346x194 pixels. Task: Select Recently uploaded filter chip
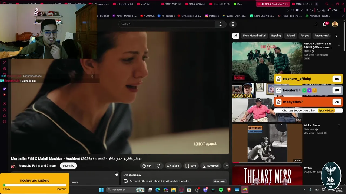pyautogui.click(x=322, y=36)
